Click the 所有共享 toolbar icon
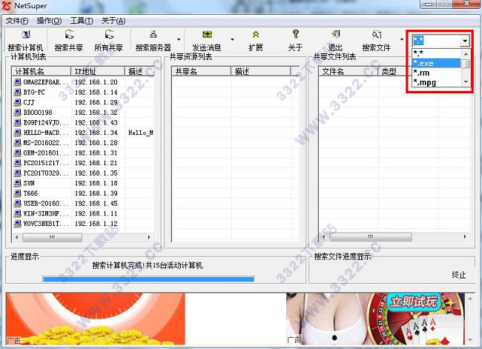 coord(109,34)
